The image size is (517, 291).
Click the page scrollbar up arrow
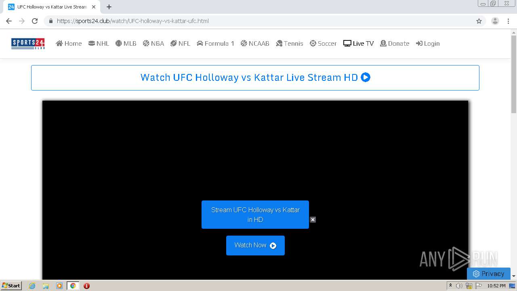(x=514, y=32)
